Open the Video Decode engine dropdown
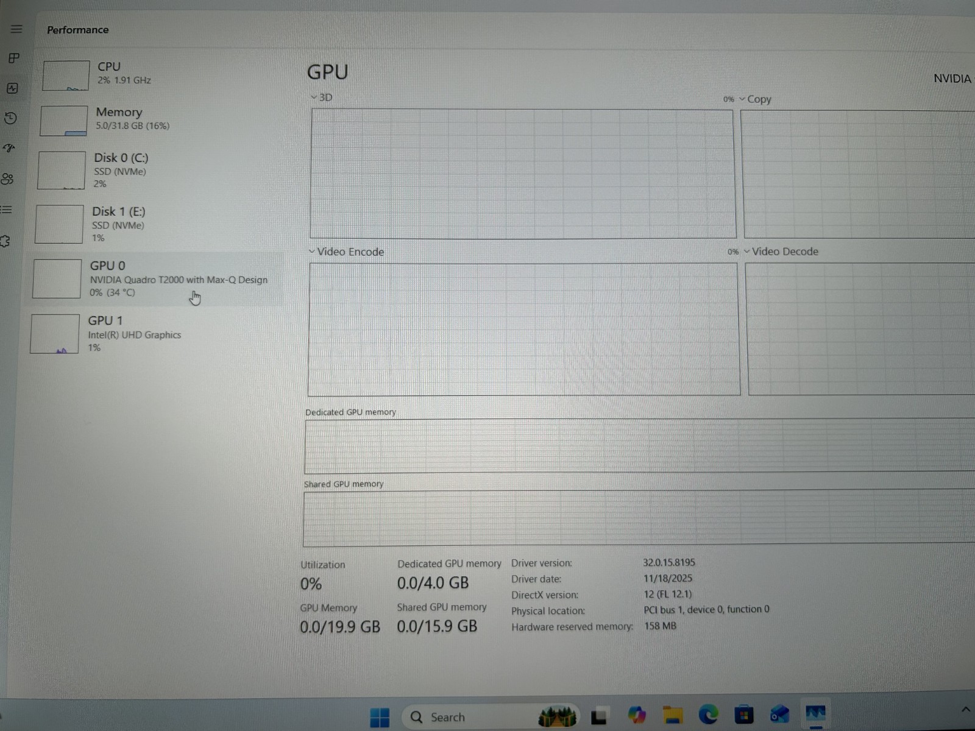Screen dimensions: 975x731 (x=781, y=252)
